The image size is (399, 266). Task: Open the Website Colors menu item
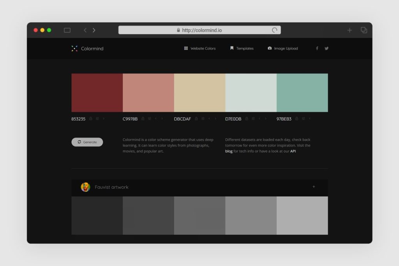point(203,48)
